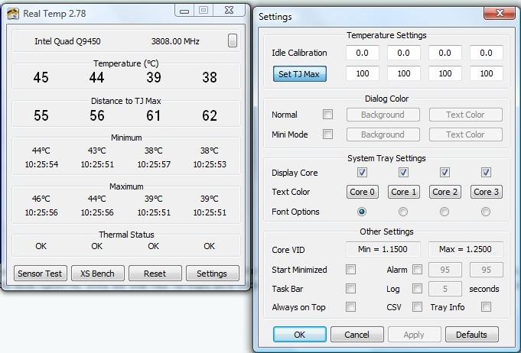The width and height of the screenshot is (521, 353).
Task: Enable Mini Mode dialog color checkbox
Action: click(327, 134)
